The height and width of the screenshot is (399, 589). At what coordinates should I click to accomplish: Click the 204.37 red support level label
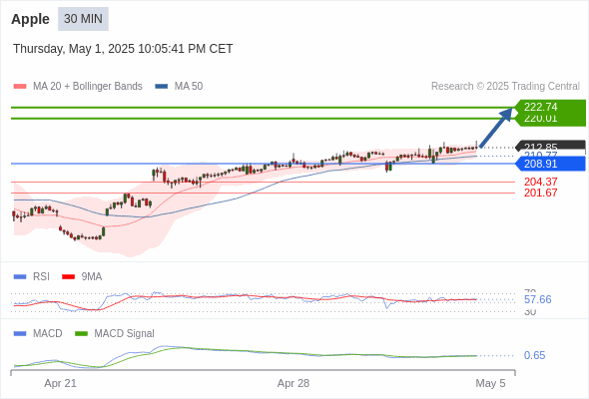click(x=541, y=182)
